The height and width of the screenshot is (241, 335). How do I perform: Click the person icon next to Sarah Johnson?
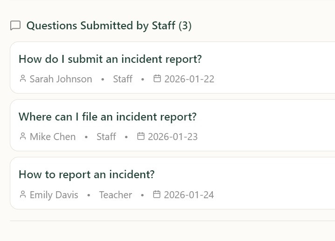click(23, 79)
